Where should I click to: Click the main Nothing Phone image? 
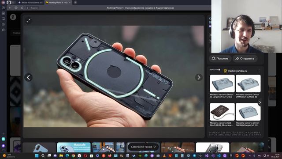coord(114,76)
